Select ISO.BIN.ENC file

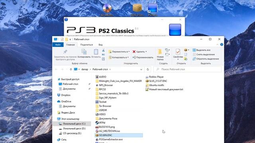point(119,135)
